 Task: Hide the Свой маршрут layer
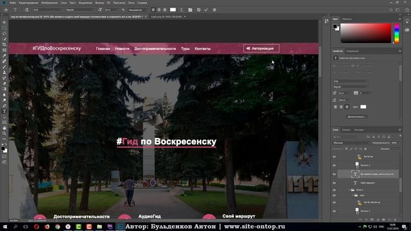pos(334,183)
